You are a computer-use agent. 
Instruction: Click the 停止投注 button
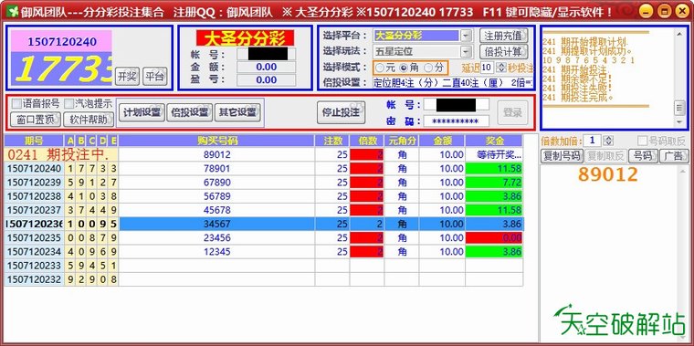click(x=341, y=112)
